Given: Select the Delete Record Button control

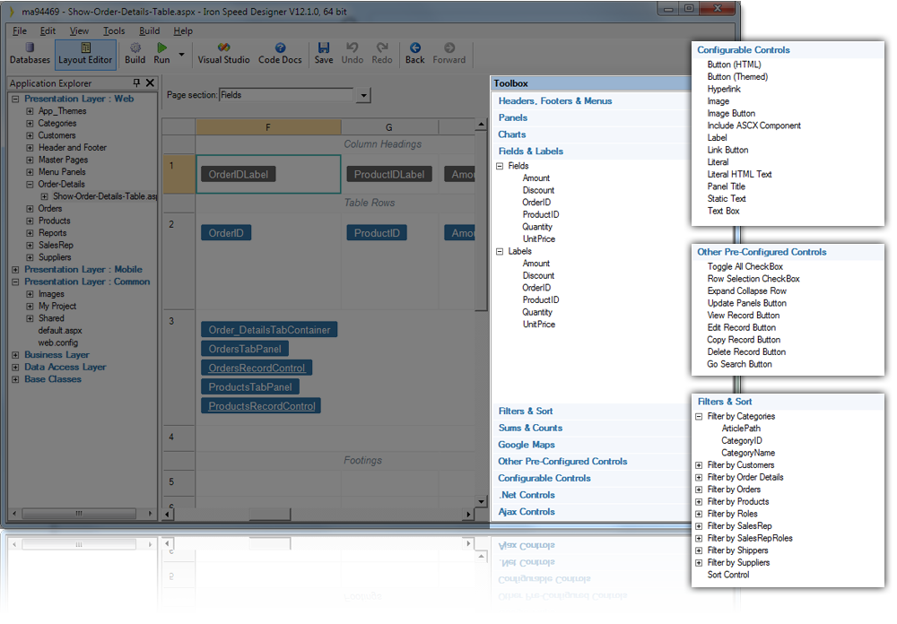Looking at the screenshot, I should [748, 351].
